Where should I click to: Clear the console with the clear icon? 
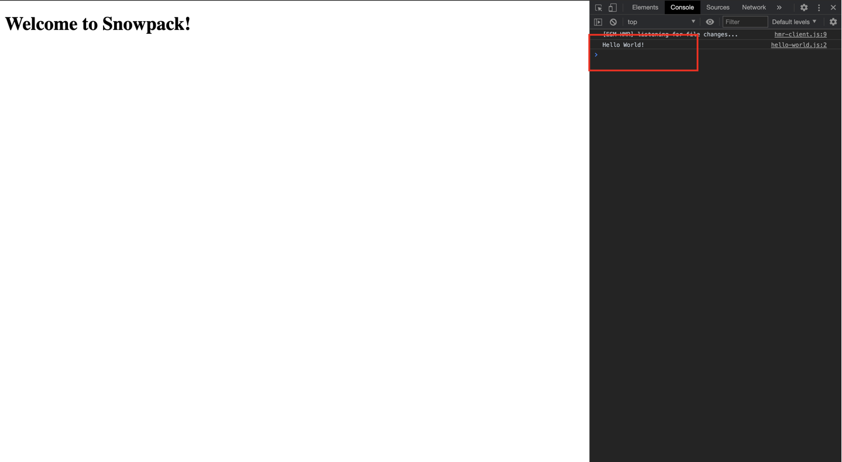613,22
